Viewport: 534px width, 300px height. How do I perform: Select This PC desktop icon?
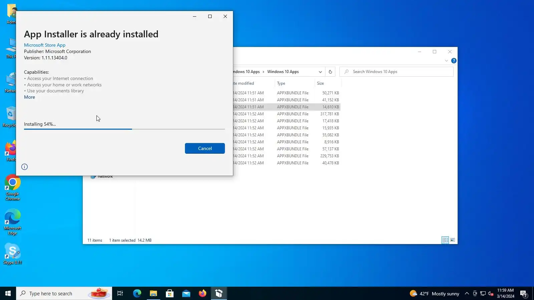(x=11, y=48)
